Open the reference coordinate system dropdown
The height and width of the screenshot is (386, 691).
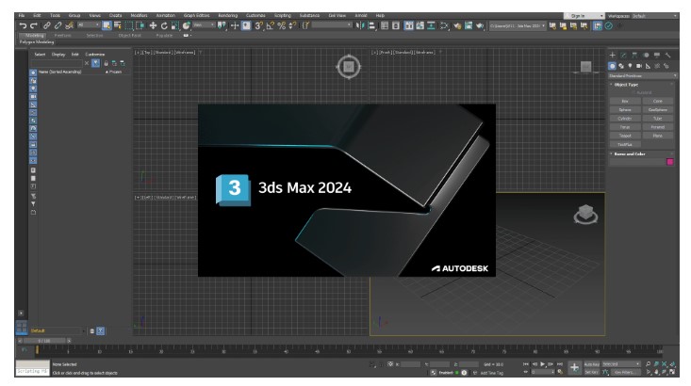(204, 25)
